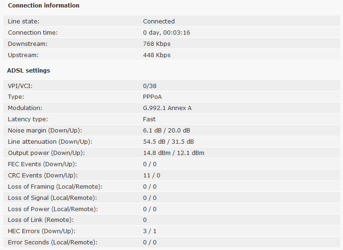Viewport: 343px width, 250px height.
Task: Click the Loss of Power row label
Action: tap(53, 209)
